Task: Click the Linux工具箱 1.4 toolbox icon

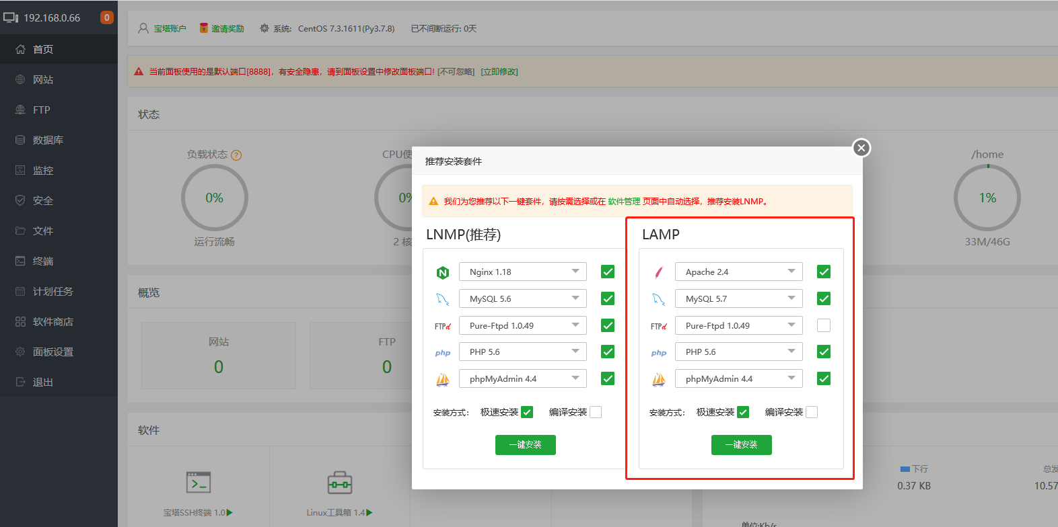Action: coord(340,483)
